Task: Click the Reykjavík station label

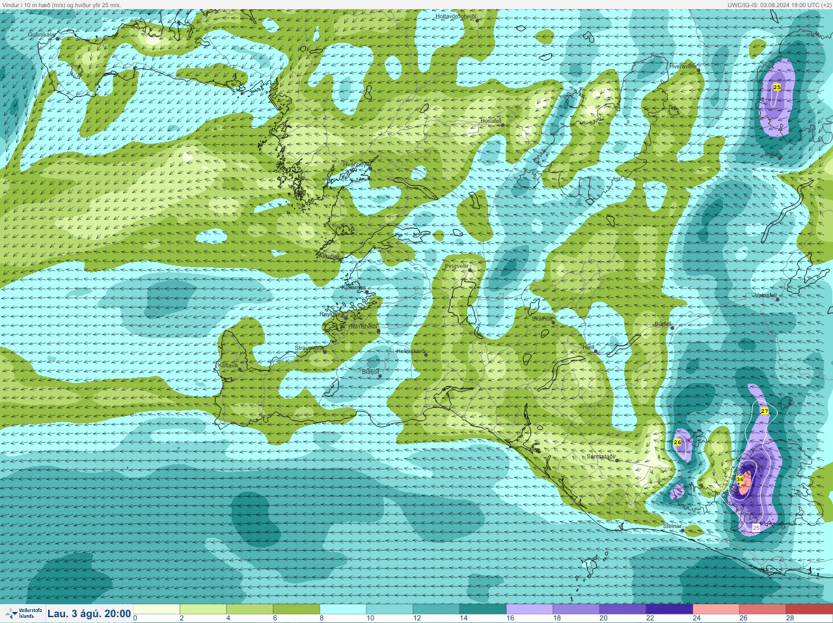Action: (331, 314)
